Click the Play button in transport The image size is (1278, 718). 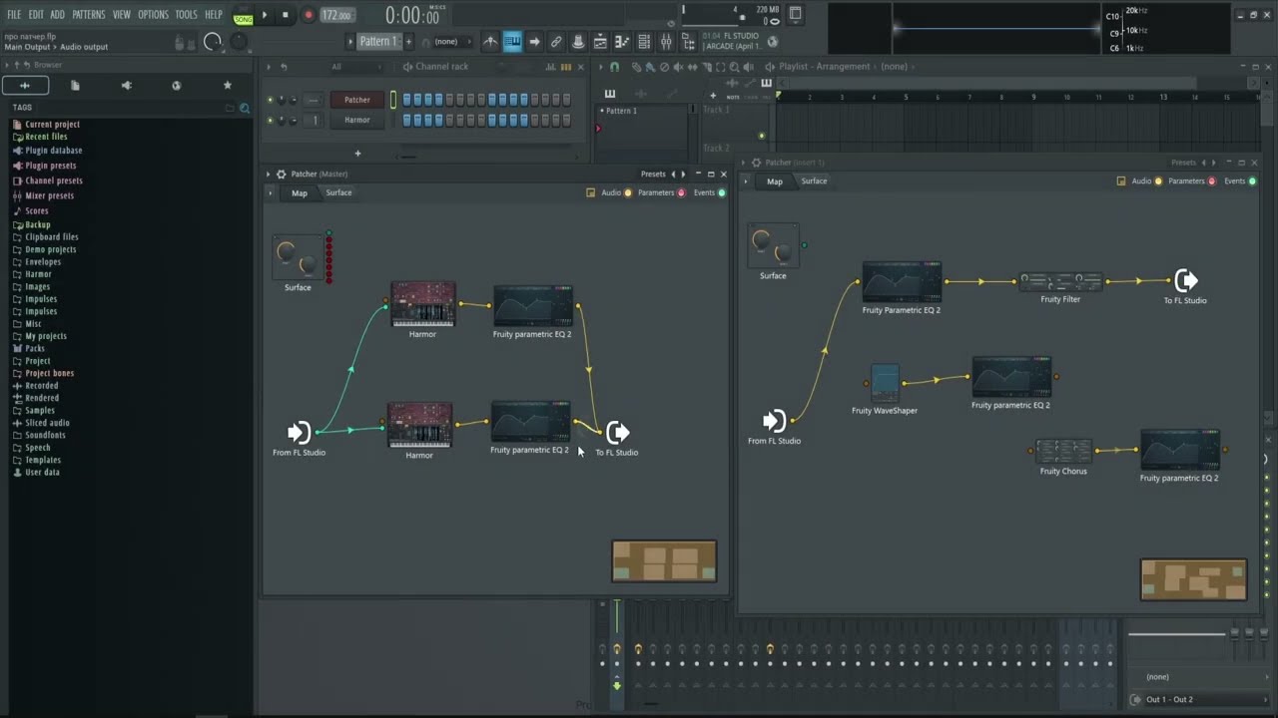pos(265,15)
